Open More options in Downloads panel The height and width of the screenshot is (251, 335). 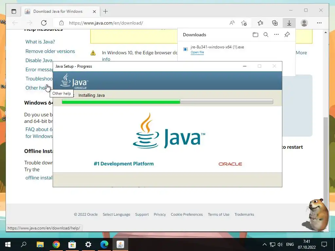(276, 34)
